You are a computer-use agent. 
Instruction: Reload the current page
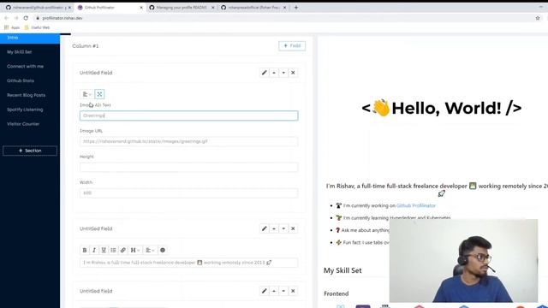[x=26, y=18]
